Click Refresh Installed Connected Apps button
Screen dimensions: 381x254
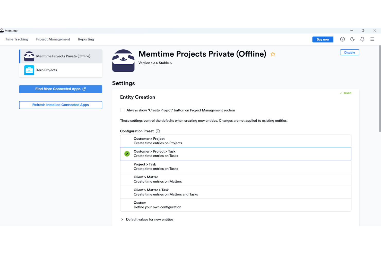(61, 105)
